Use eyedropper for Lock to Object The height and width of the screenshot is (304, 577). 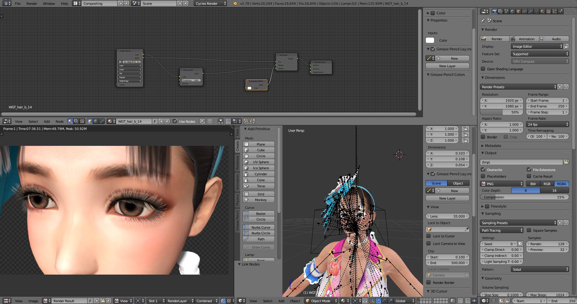tap(467, 229)
